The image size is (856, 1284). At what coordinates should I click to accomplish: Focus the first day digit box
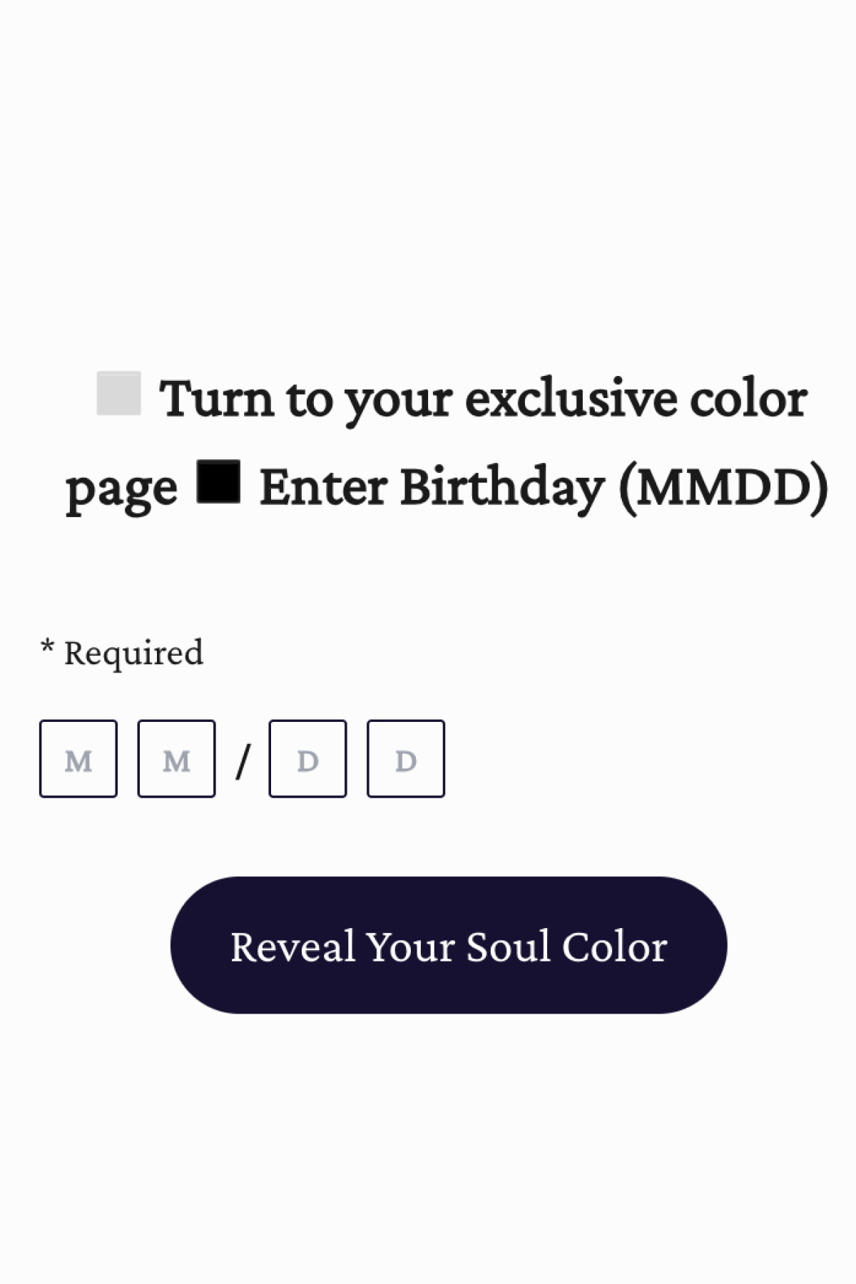(x=307, y=759)
